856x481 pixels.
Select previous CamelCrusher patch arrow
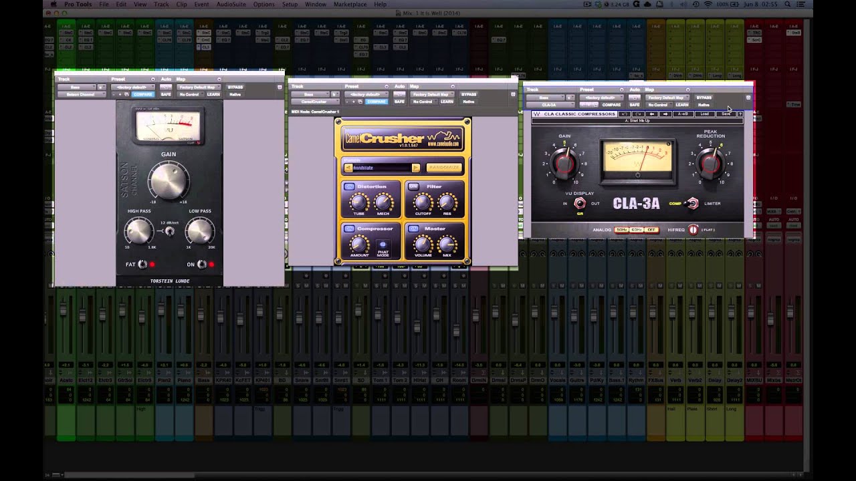[x=348, y=168]
